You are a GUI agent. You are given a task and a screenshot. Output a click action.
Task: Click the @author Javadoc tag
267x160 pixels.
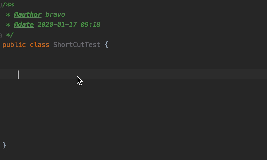(x=27, y=15)
